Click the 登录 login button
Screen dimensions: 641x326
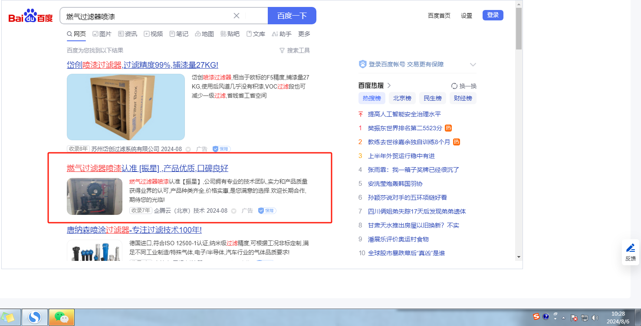[x=493, y=15]
